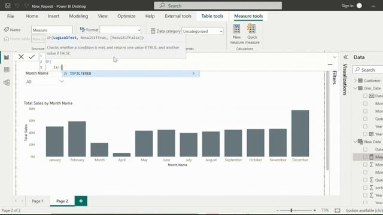Image resolution: width=383 pixels, height=215 pixels.
Task: Click the Measure calculator icon in New Date
Action: [372, 157]
